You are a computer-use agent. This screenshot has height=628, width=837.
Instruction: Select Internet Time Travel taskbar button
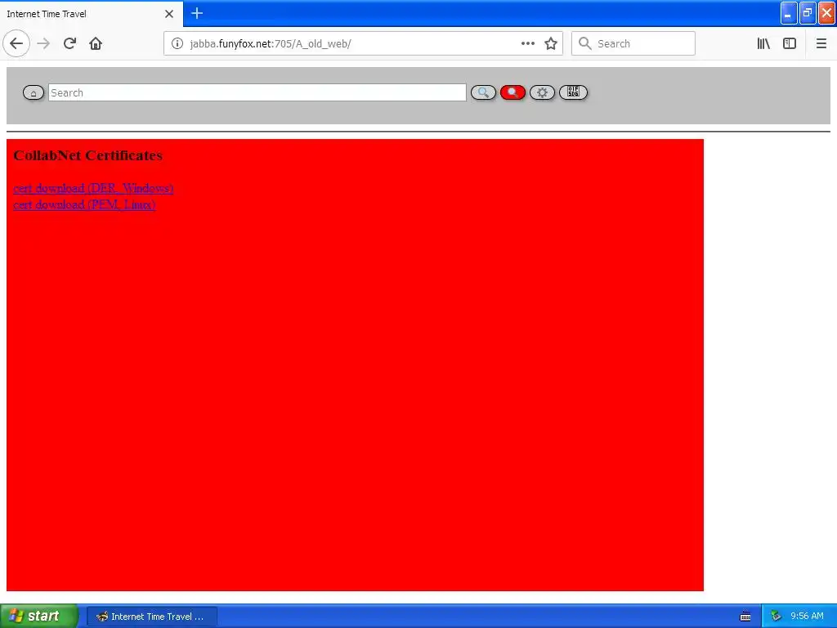click(151, 617)
